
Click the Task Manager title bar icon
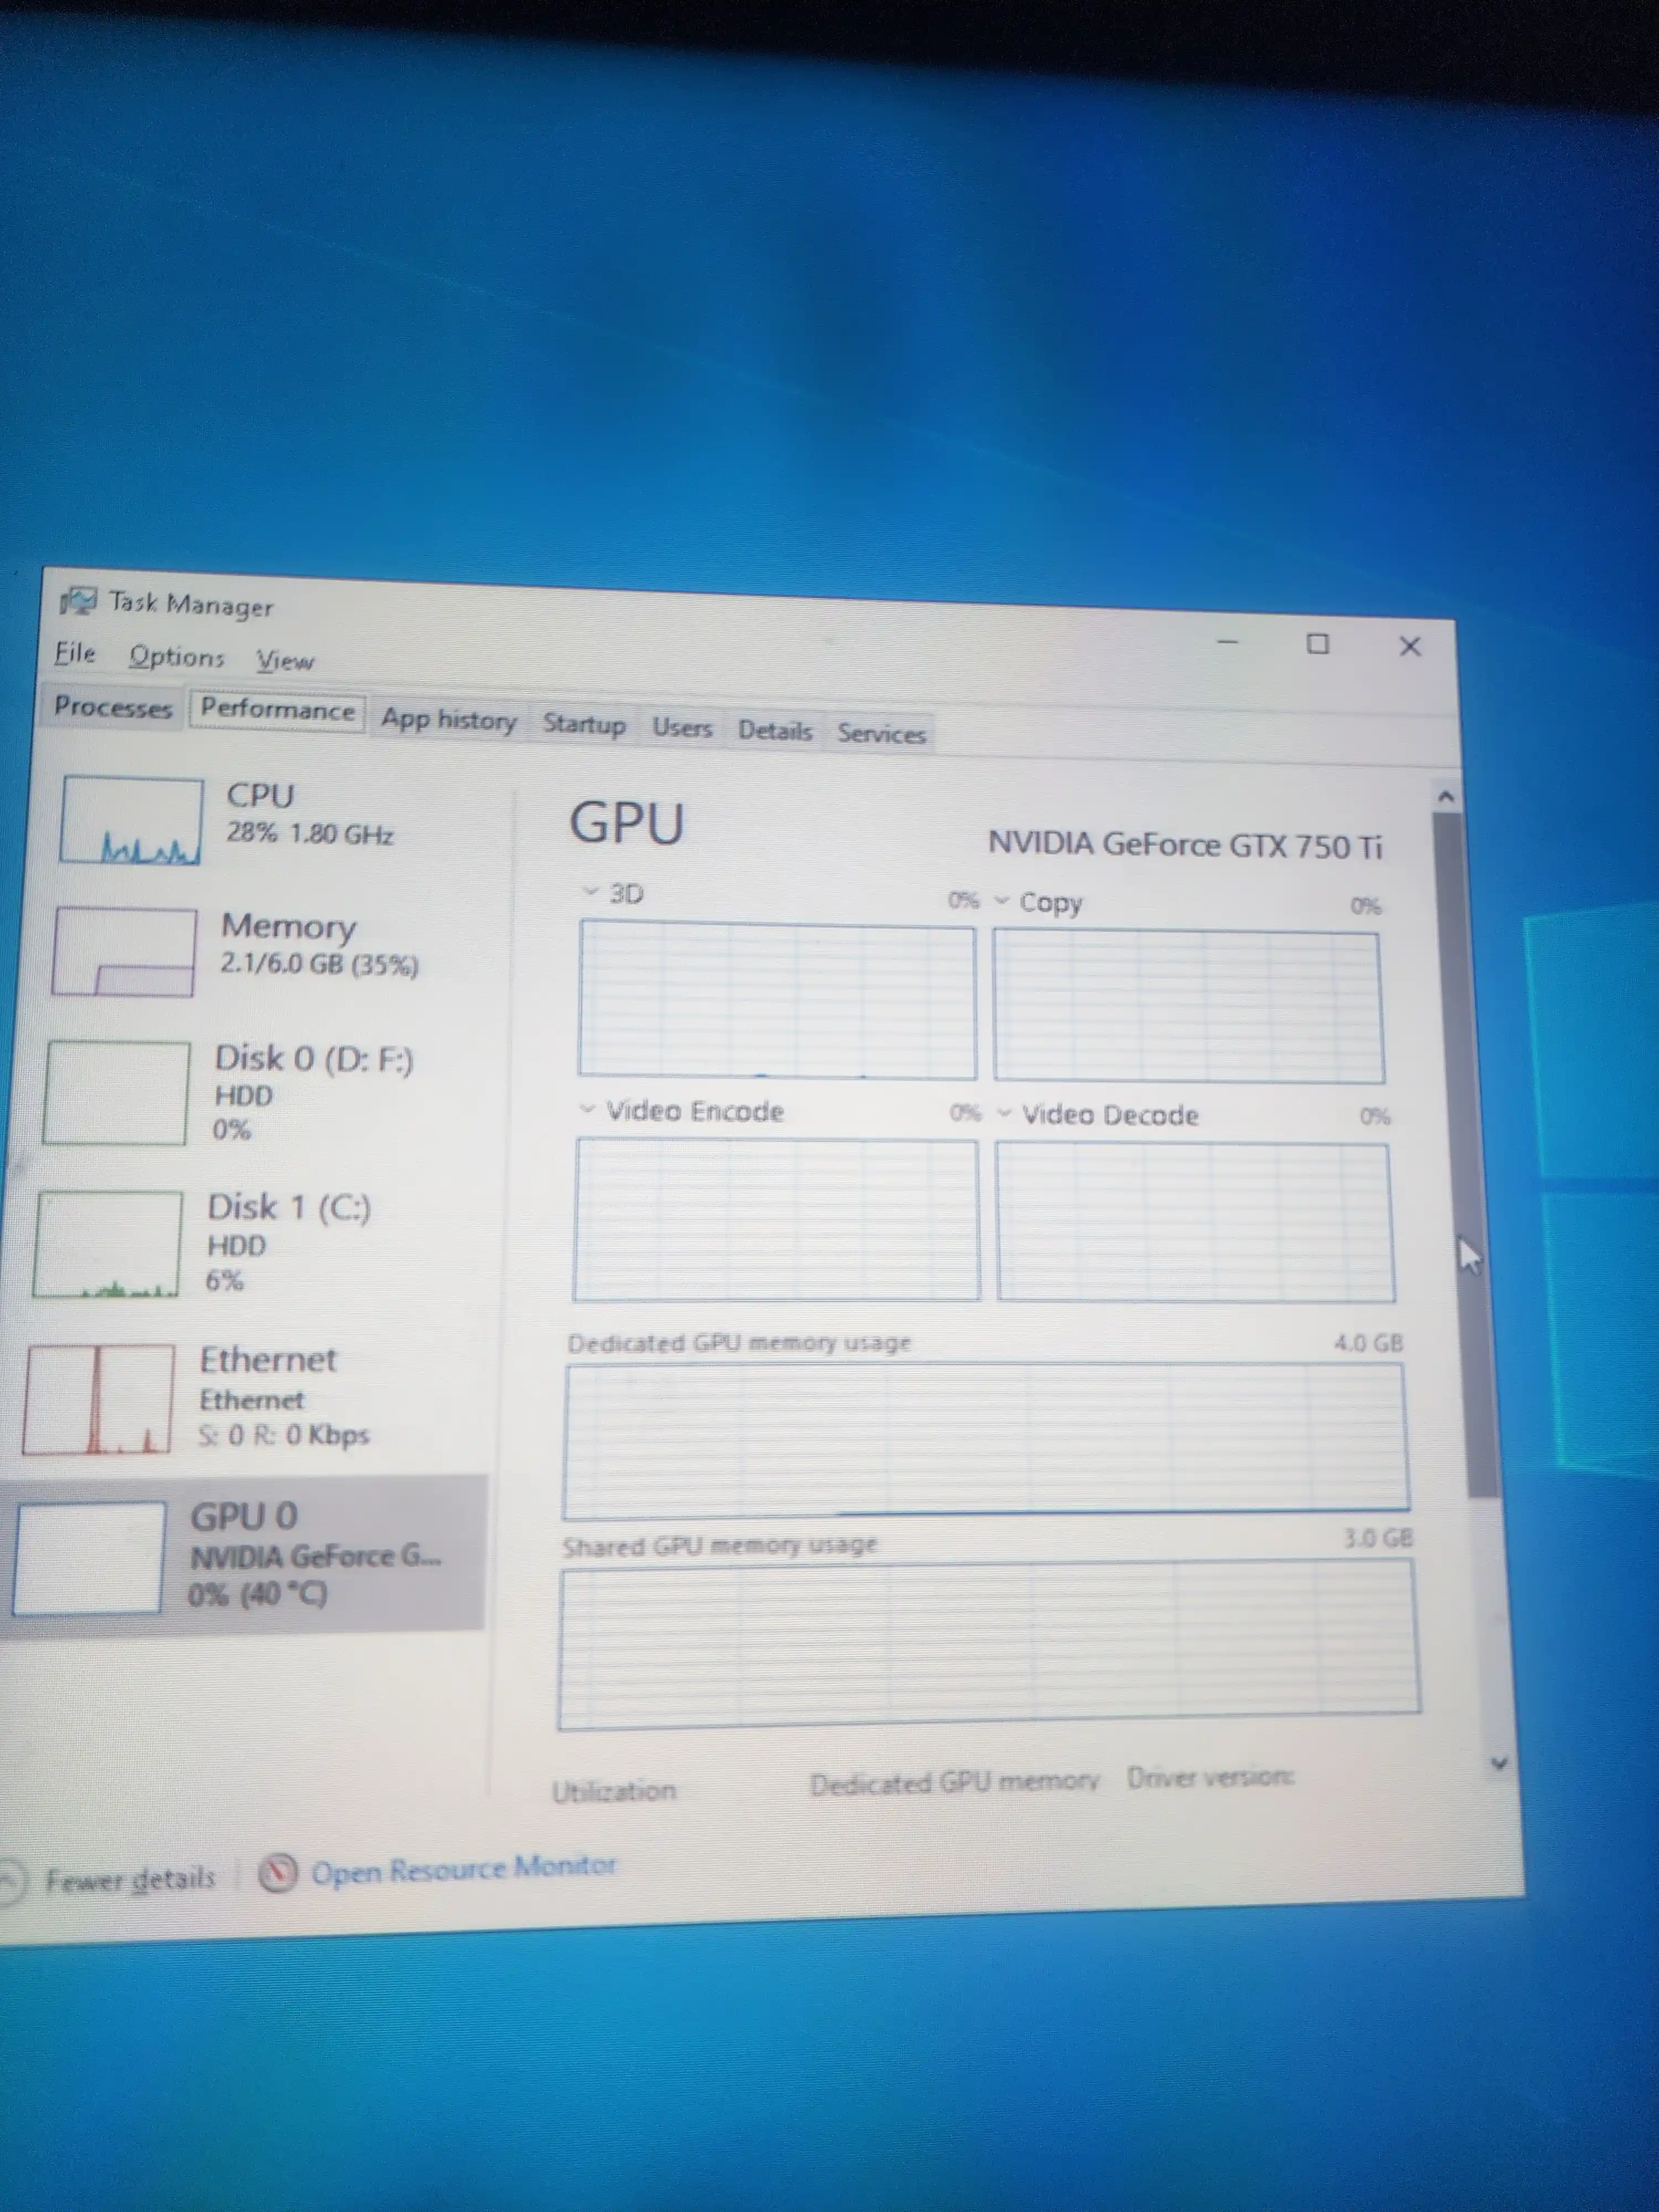(78, 601)
